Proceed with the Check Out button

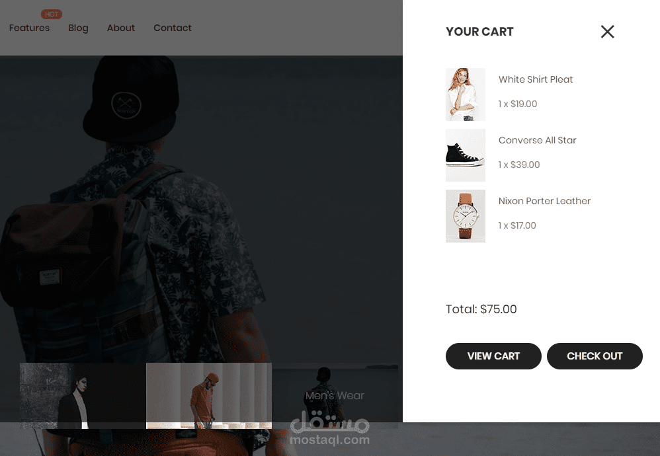pyautogui.click(x=595, y=356)
